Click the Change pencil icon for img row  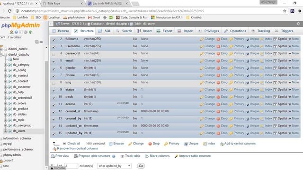(x=202, y=83)
